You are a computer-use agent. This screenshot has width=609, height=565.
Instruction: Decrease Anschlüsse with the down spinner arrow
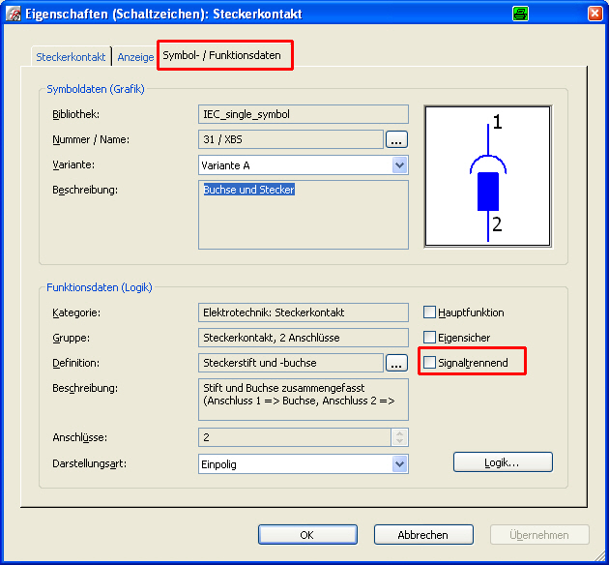(x=399, y=442)
